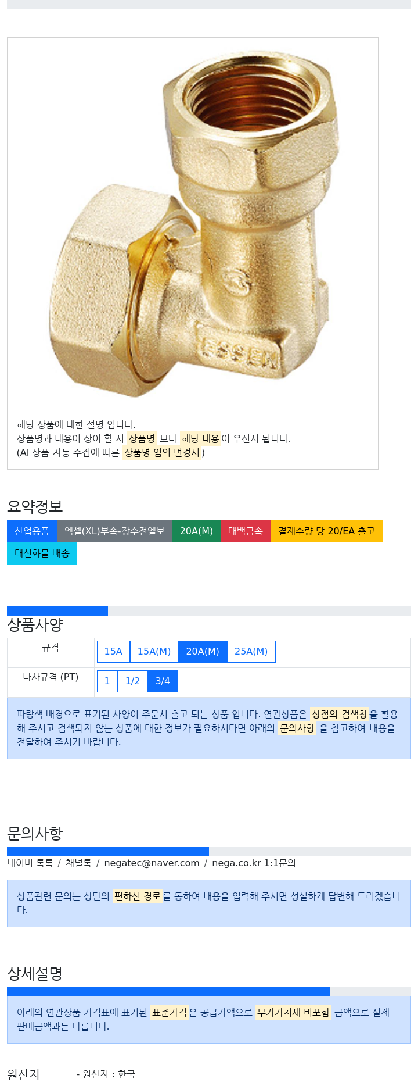Click the 상품사양 section heading
The height and width of the screenshot is (1086, 418).
35,625
